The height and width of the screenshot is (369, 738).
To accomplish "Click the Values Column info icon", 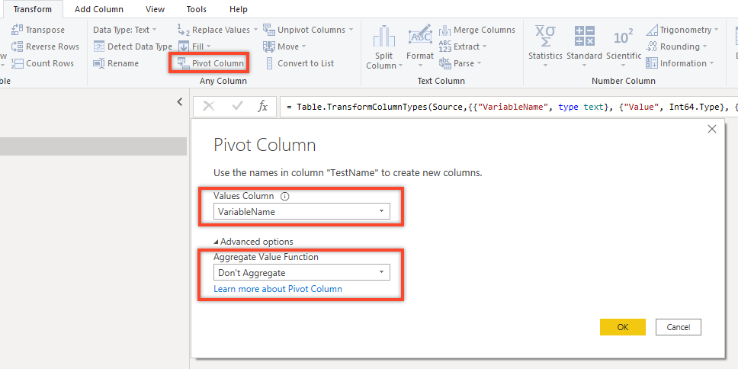I will click(x=284, y=196).
